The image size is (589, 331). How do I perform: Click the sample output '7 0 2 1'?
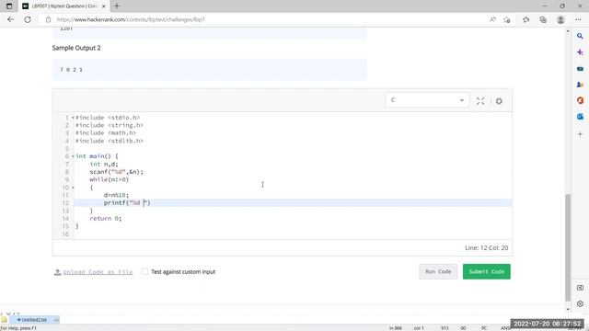(71, 70)
